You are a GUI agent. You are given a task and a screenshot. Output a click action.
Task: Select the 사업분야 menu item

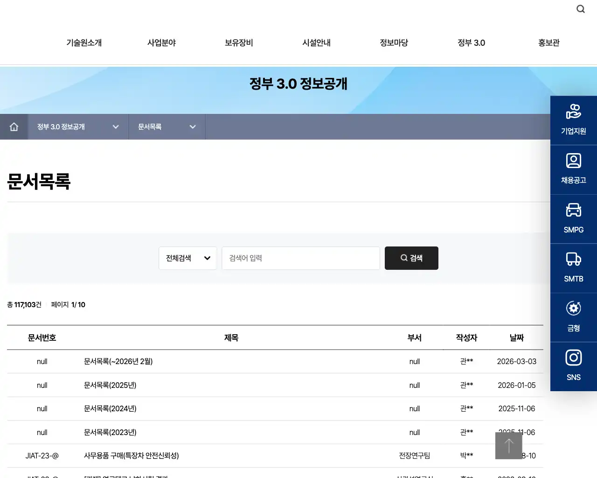pos(161,42)
